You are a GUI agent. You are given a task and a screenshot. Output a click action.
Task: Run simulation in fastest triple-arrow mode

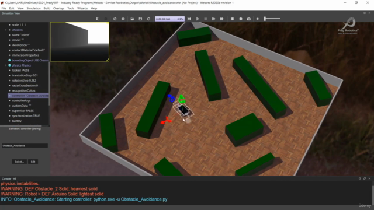tap(221, 19)
